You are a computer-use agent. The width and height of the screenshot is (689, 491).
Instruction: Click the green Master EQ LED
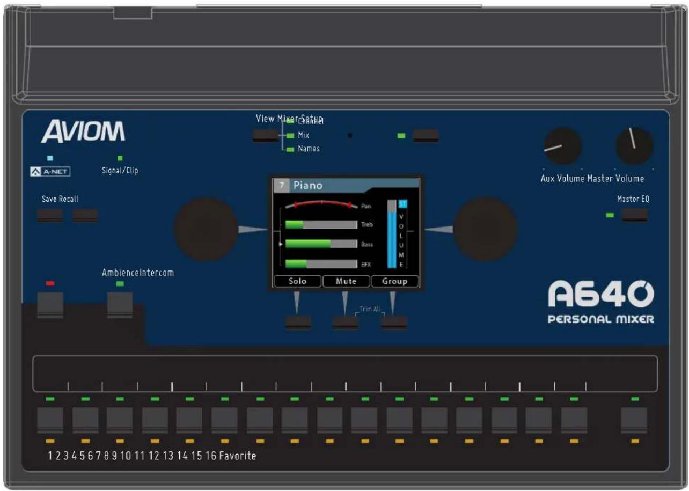(610, 215)
